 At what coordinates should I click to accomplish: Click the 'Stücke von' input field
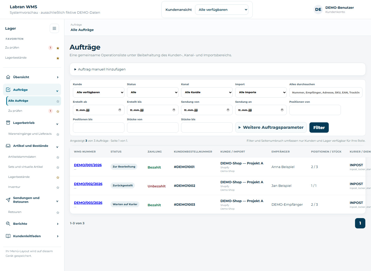tap(153, 127)
